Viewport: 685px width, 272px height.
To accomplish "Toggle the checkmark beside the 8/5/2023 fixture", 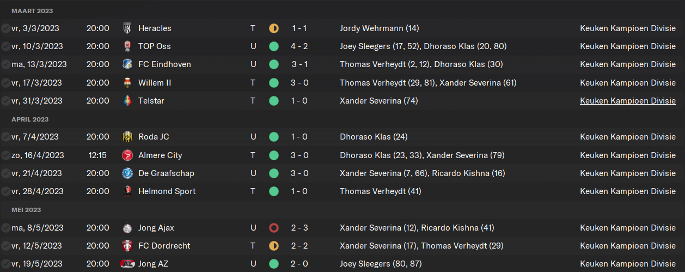I will pos(5,228).
